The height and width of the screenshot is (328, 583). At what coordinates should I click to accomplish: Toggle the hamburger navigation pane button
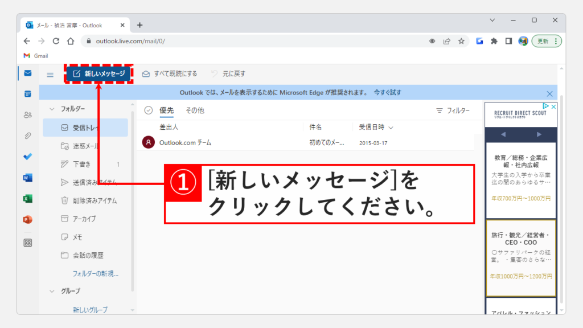pyautogui.click(x=50, y=74)
